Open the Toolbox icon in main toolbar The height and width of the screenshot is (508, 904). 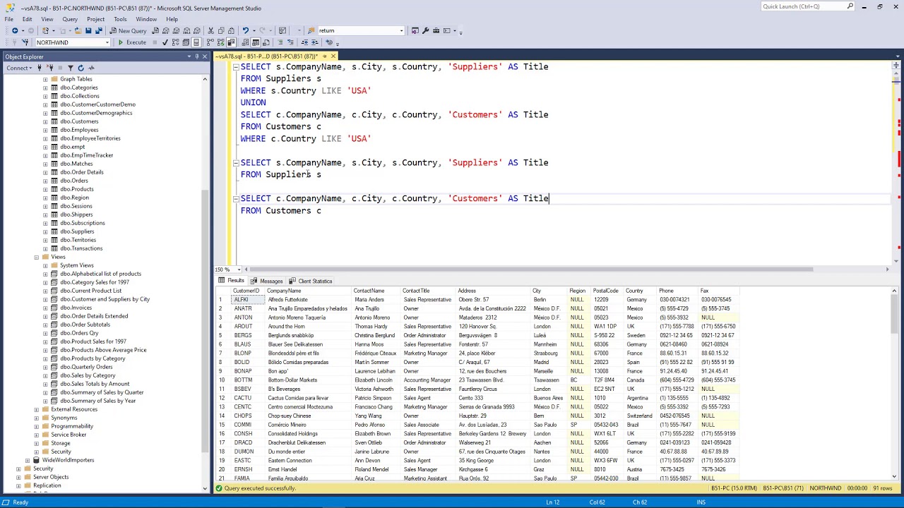coord(436,30)
